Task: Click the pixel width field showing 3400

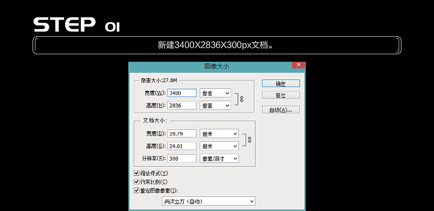Action: [x=182, y=93]
